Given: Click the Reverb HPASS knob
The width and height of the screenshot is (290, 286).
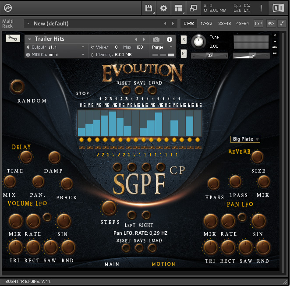Looking at the screenshot, I should [x=214, y=184].
